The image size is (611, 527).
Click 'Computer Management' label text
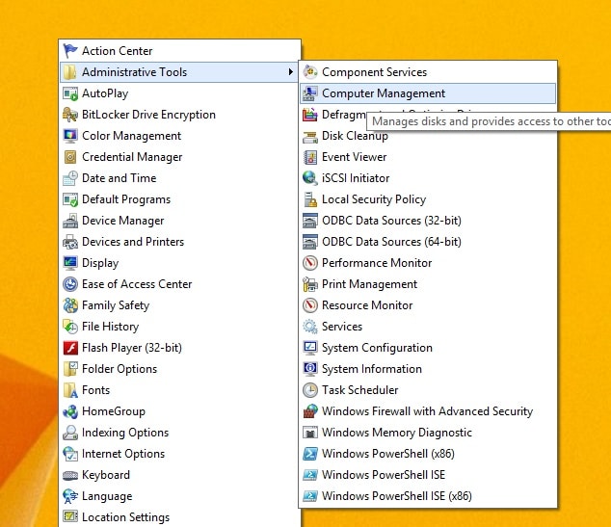tap(384, 93)
